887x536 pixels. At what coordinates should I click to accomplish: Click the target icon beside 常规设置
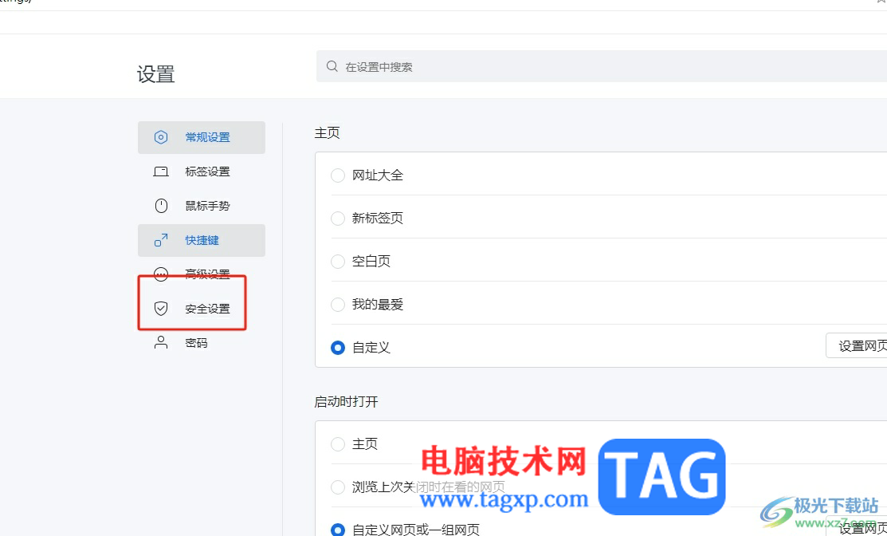pos(162,137)
